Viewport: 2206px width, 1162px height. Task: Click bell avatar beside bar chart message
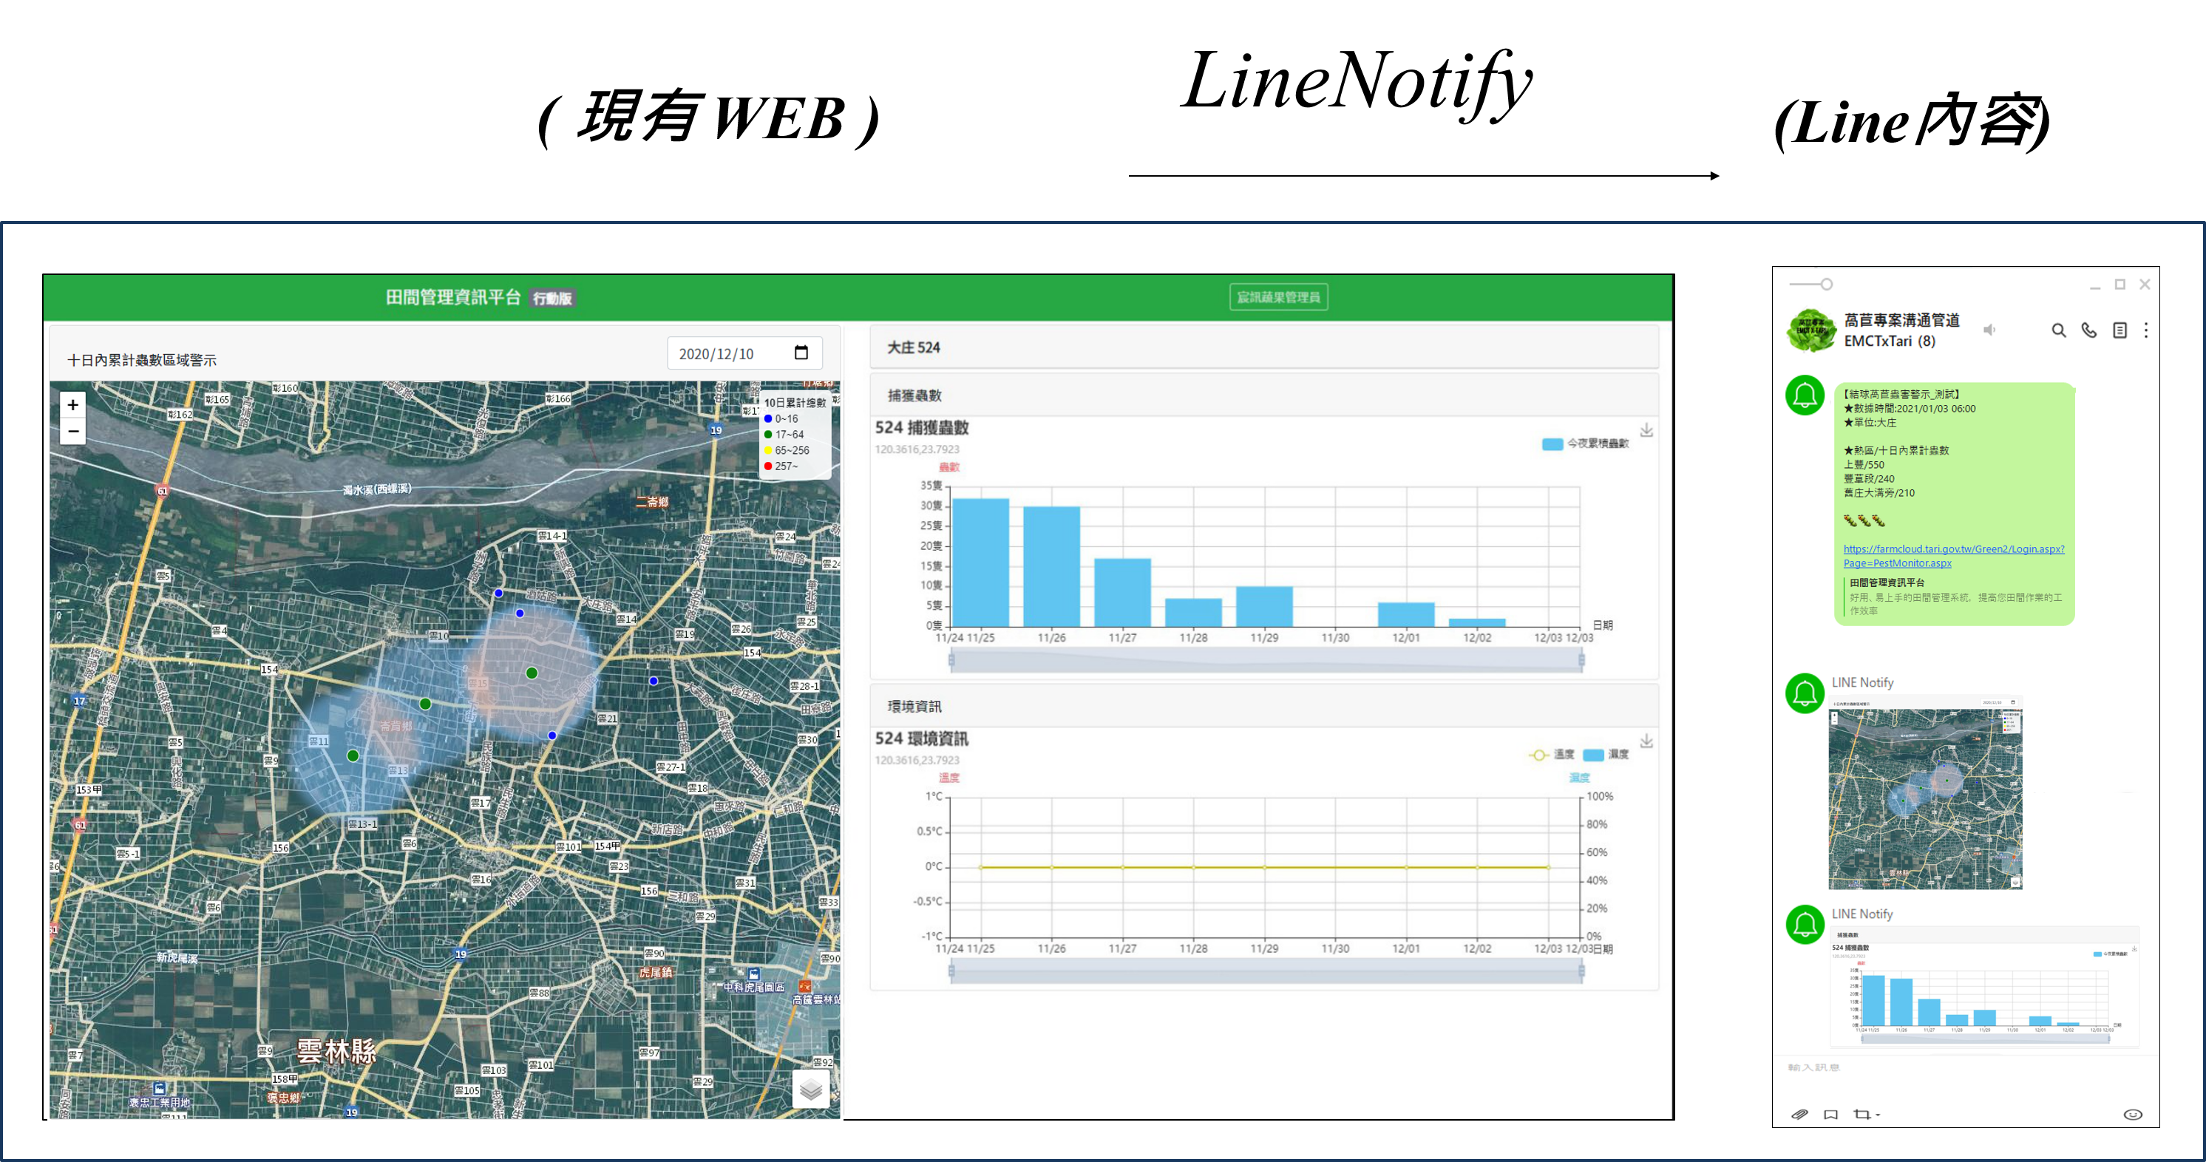pyautogui.click(x=1805, y=925)
